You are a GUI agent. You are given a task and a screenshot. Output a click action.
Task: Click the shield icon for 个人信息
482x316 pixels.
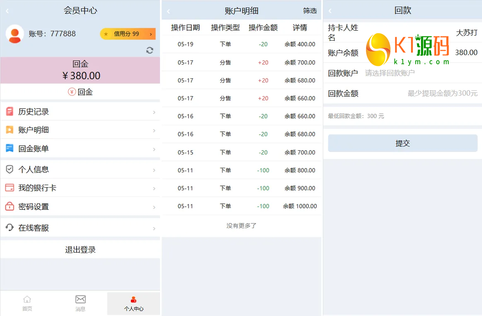10,169
